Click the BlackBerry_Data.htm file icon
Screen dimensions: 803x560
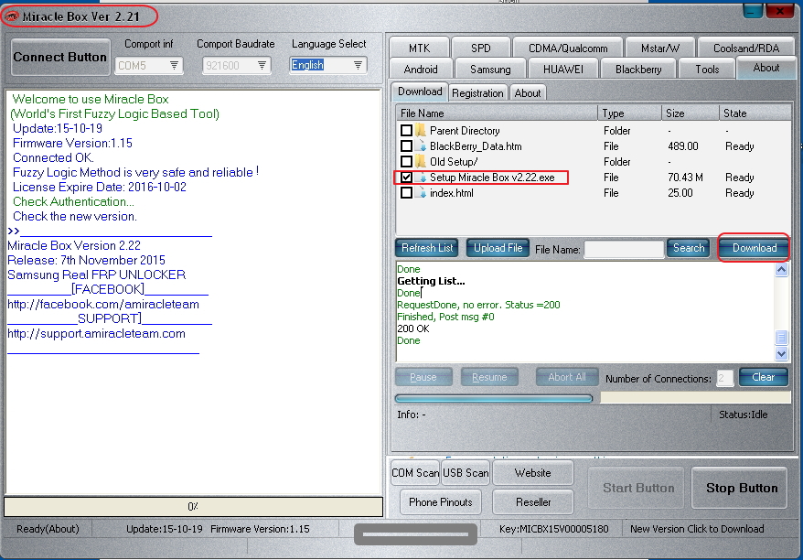(421, 146)
